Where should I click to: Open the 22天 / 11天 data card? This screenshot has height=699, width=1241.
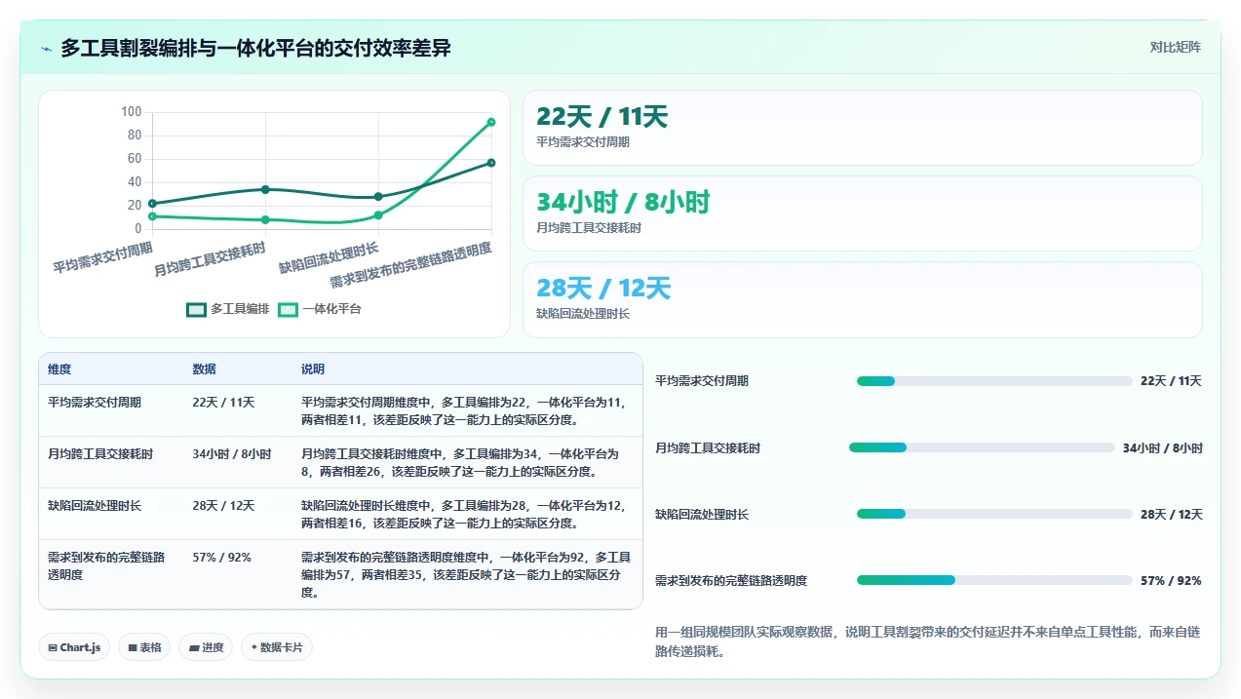pos(863,128)
